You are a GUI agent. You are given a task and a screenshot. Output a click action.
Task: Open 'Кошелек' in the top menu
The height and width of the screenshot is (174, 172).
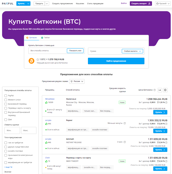coord(80,4)
